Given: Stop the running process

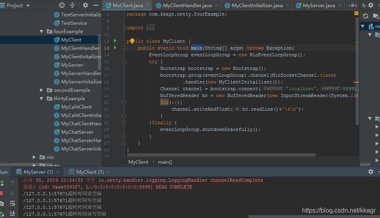Looking at the screenshot, I should (1, 193).
